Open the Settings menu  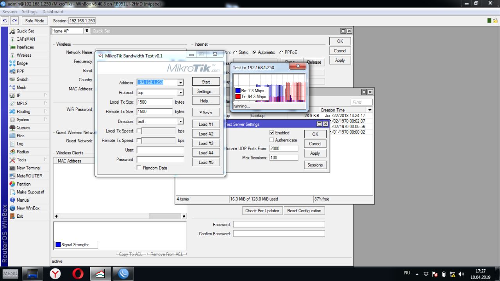30,12
